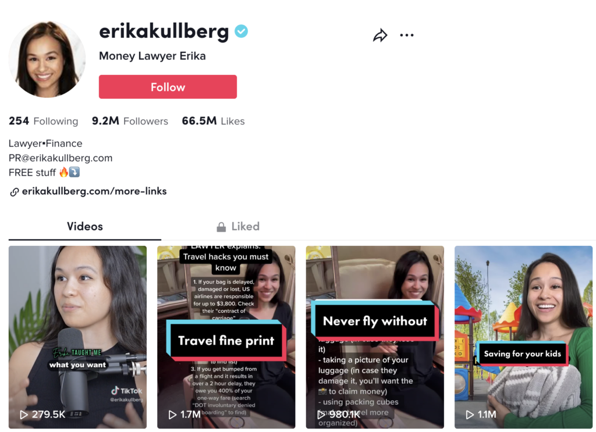The height and width of the screenshot is (432, 596).
Task: Open erikakullberg.com/more-links link
Action: coord(94,191)
